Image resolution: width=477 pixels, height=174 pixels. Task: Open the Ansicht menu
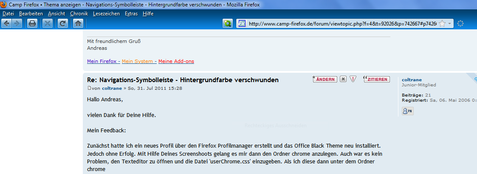[56, 14]
